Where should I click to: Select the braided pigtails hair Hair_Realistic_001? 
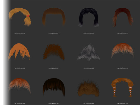click(122, 87)
